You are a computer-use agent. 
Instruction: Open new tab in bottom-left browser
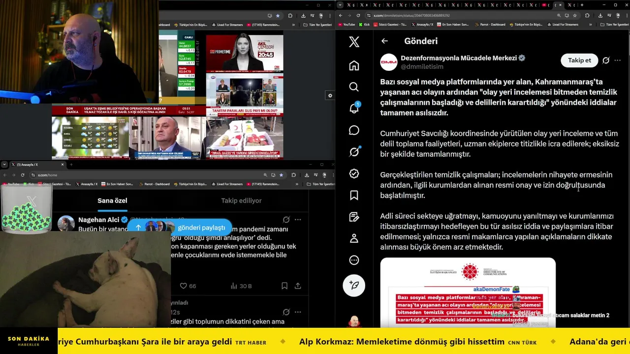click(71, 164)
